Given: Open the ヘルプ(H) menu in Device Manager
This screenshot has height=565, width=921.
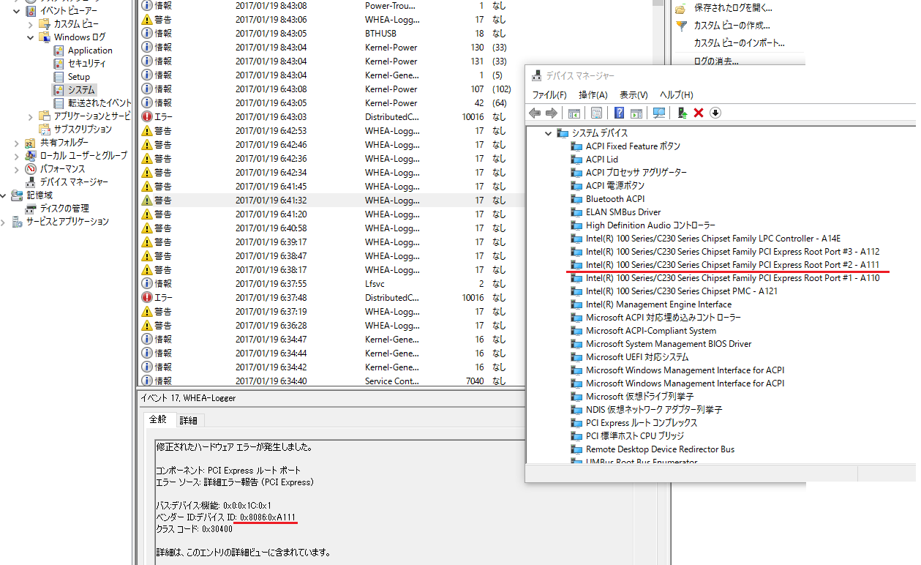Looking at the screenshot, I should click(x=677, y=95).
